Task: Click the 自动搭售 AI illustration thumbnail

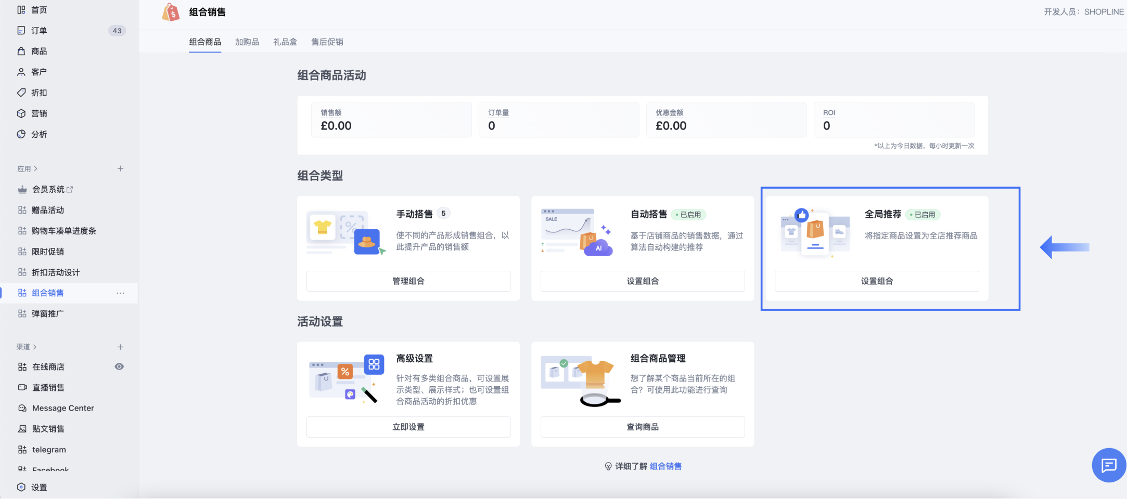Action: click(577, 232)
